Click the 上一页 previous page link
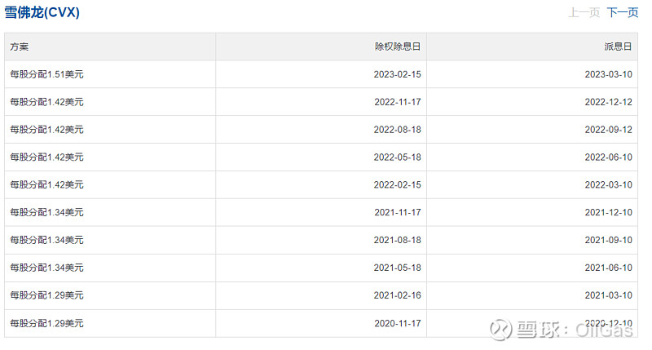The image size is (652, 350). 584,13
